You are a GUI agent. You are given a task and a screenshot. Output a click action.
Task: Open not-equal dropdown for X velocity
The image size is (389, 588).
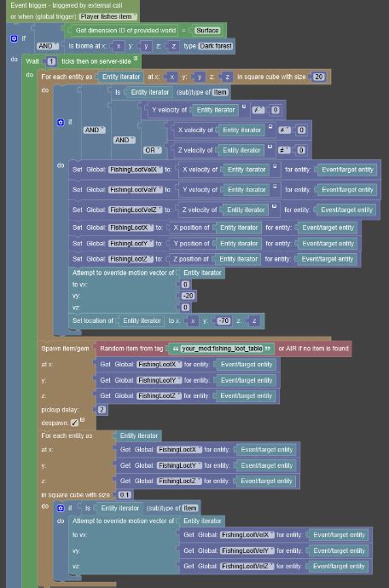(284, 130)
